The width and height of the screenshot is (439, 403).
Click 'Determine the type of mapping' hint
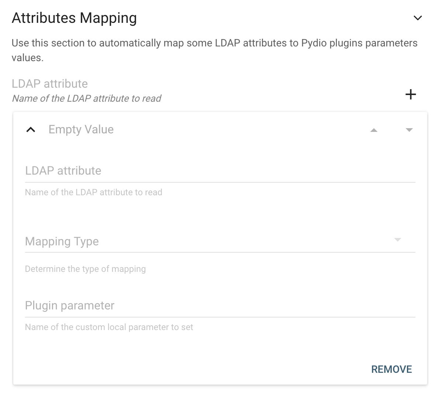(x=85, y=269)
